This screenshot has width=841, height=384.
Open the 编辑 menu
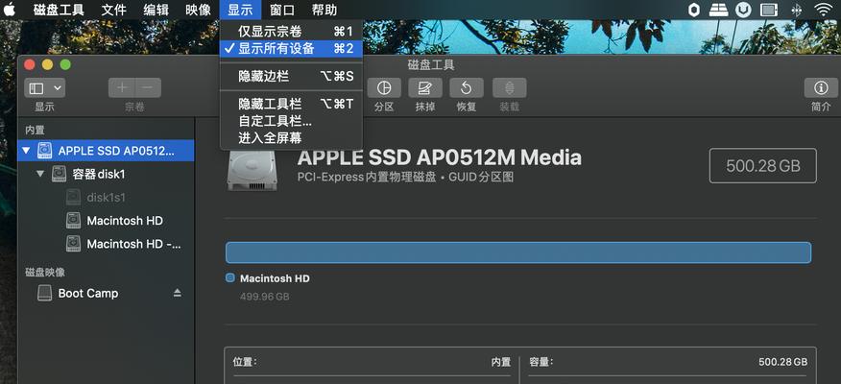point(156,10)
